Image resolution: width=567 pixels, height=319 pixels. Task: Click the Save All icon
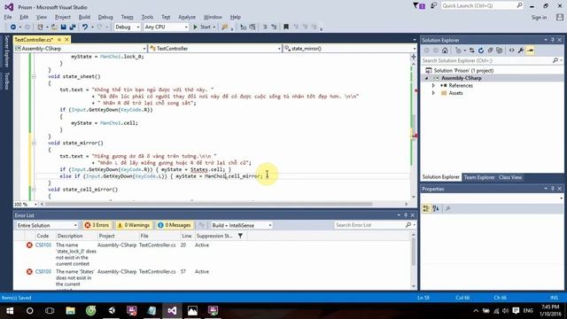pos(73,27)
